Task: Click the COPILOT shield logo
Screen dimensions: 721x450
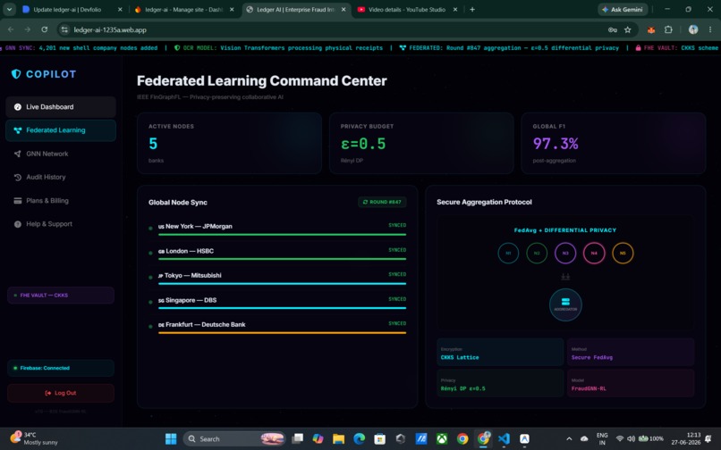Action: pos(16,74)
